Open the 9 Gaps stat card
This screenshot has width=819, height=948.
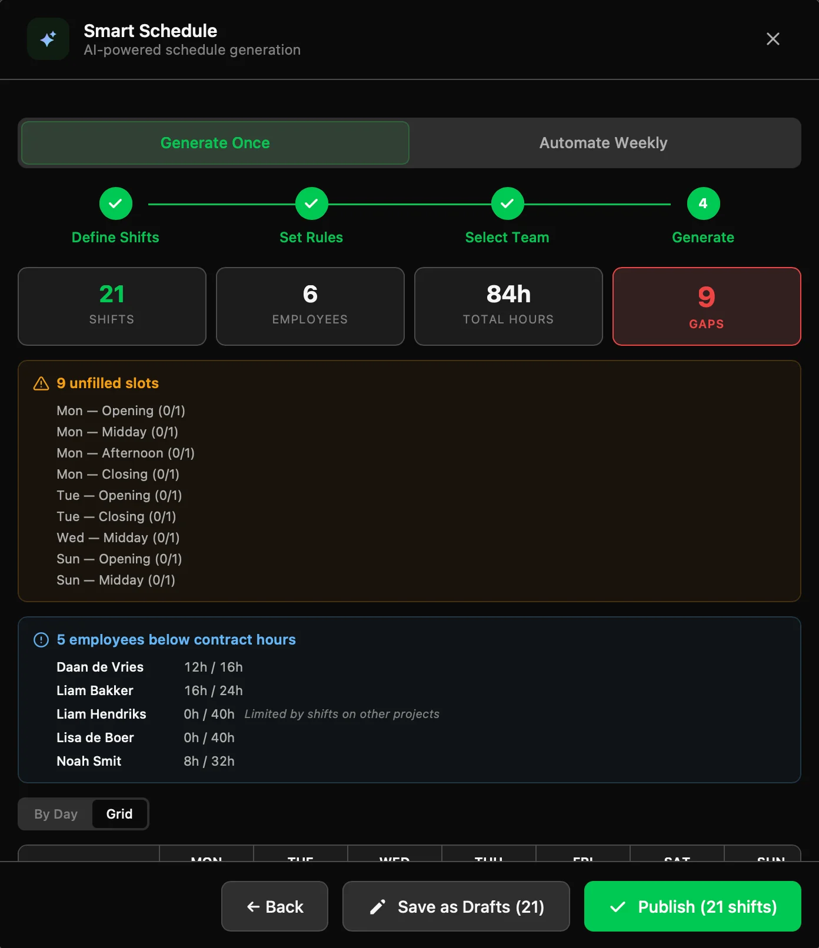tap(707, 306)
